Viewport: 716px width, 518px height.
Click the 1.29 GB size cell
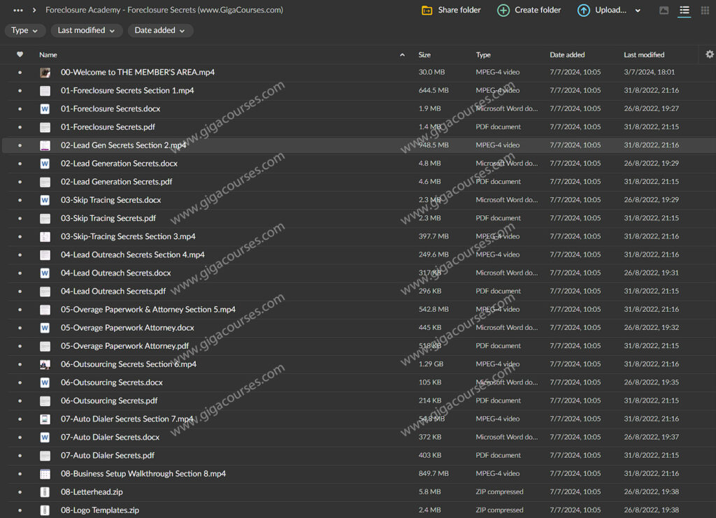click(x=431, y=364)
